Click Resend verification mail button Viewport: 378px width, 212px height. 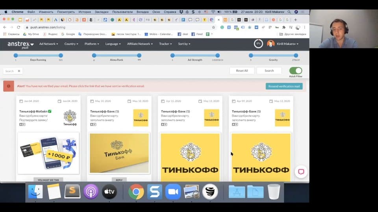[x=284, y=86]
